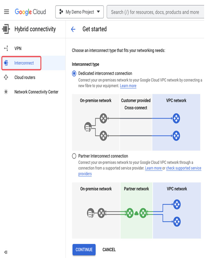The image size is (209, 258).
Task: Click the Hybrid connectivity header icon
Action: (6, 29)
